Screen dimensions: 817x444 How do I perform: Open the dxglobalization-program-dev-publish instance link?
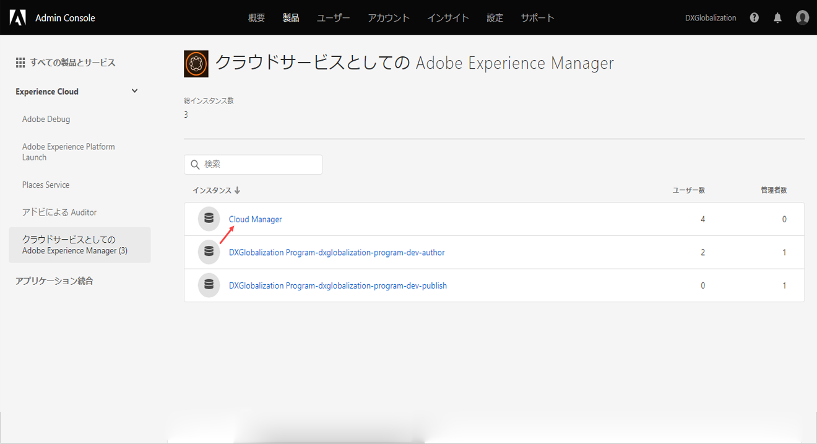(338, 286)
